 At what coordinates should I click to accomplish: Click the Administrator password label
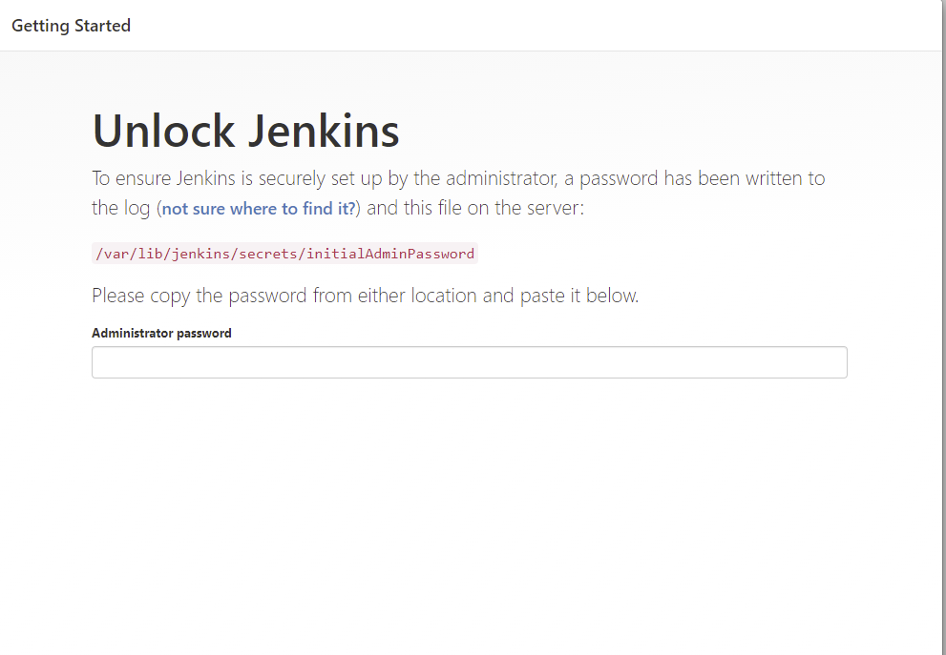[161, 334]
